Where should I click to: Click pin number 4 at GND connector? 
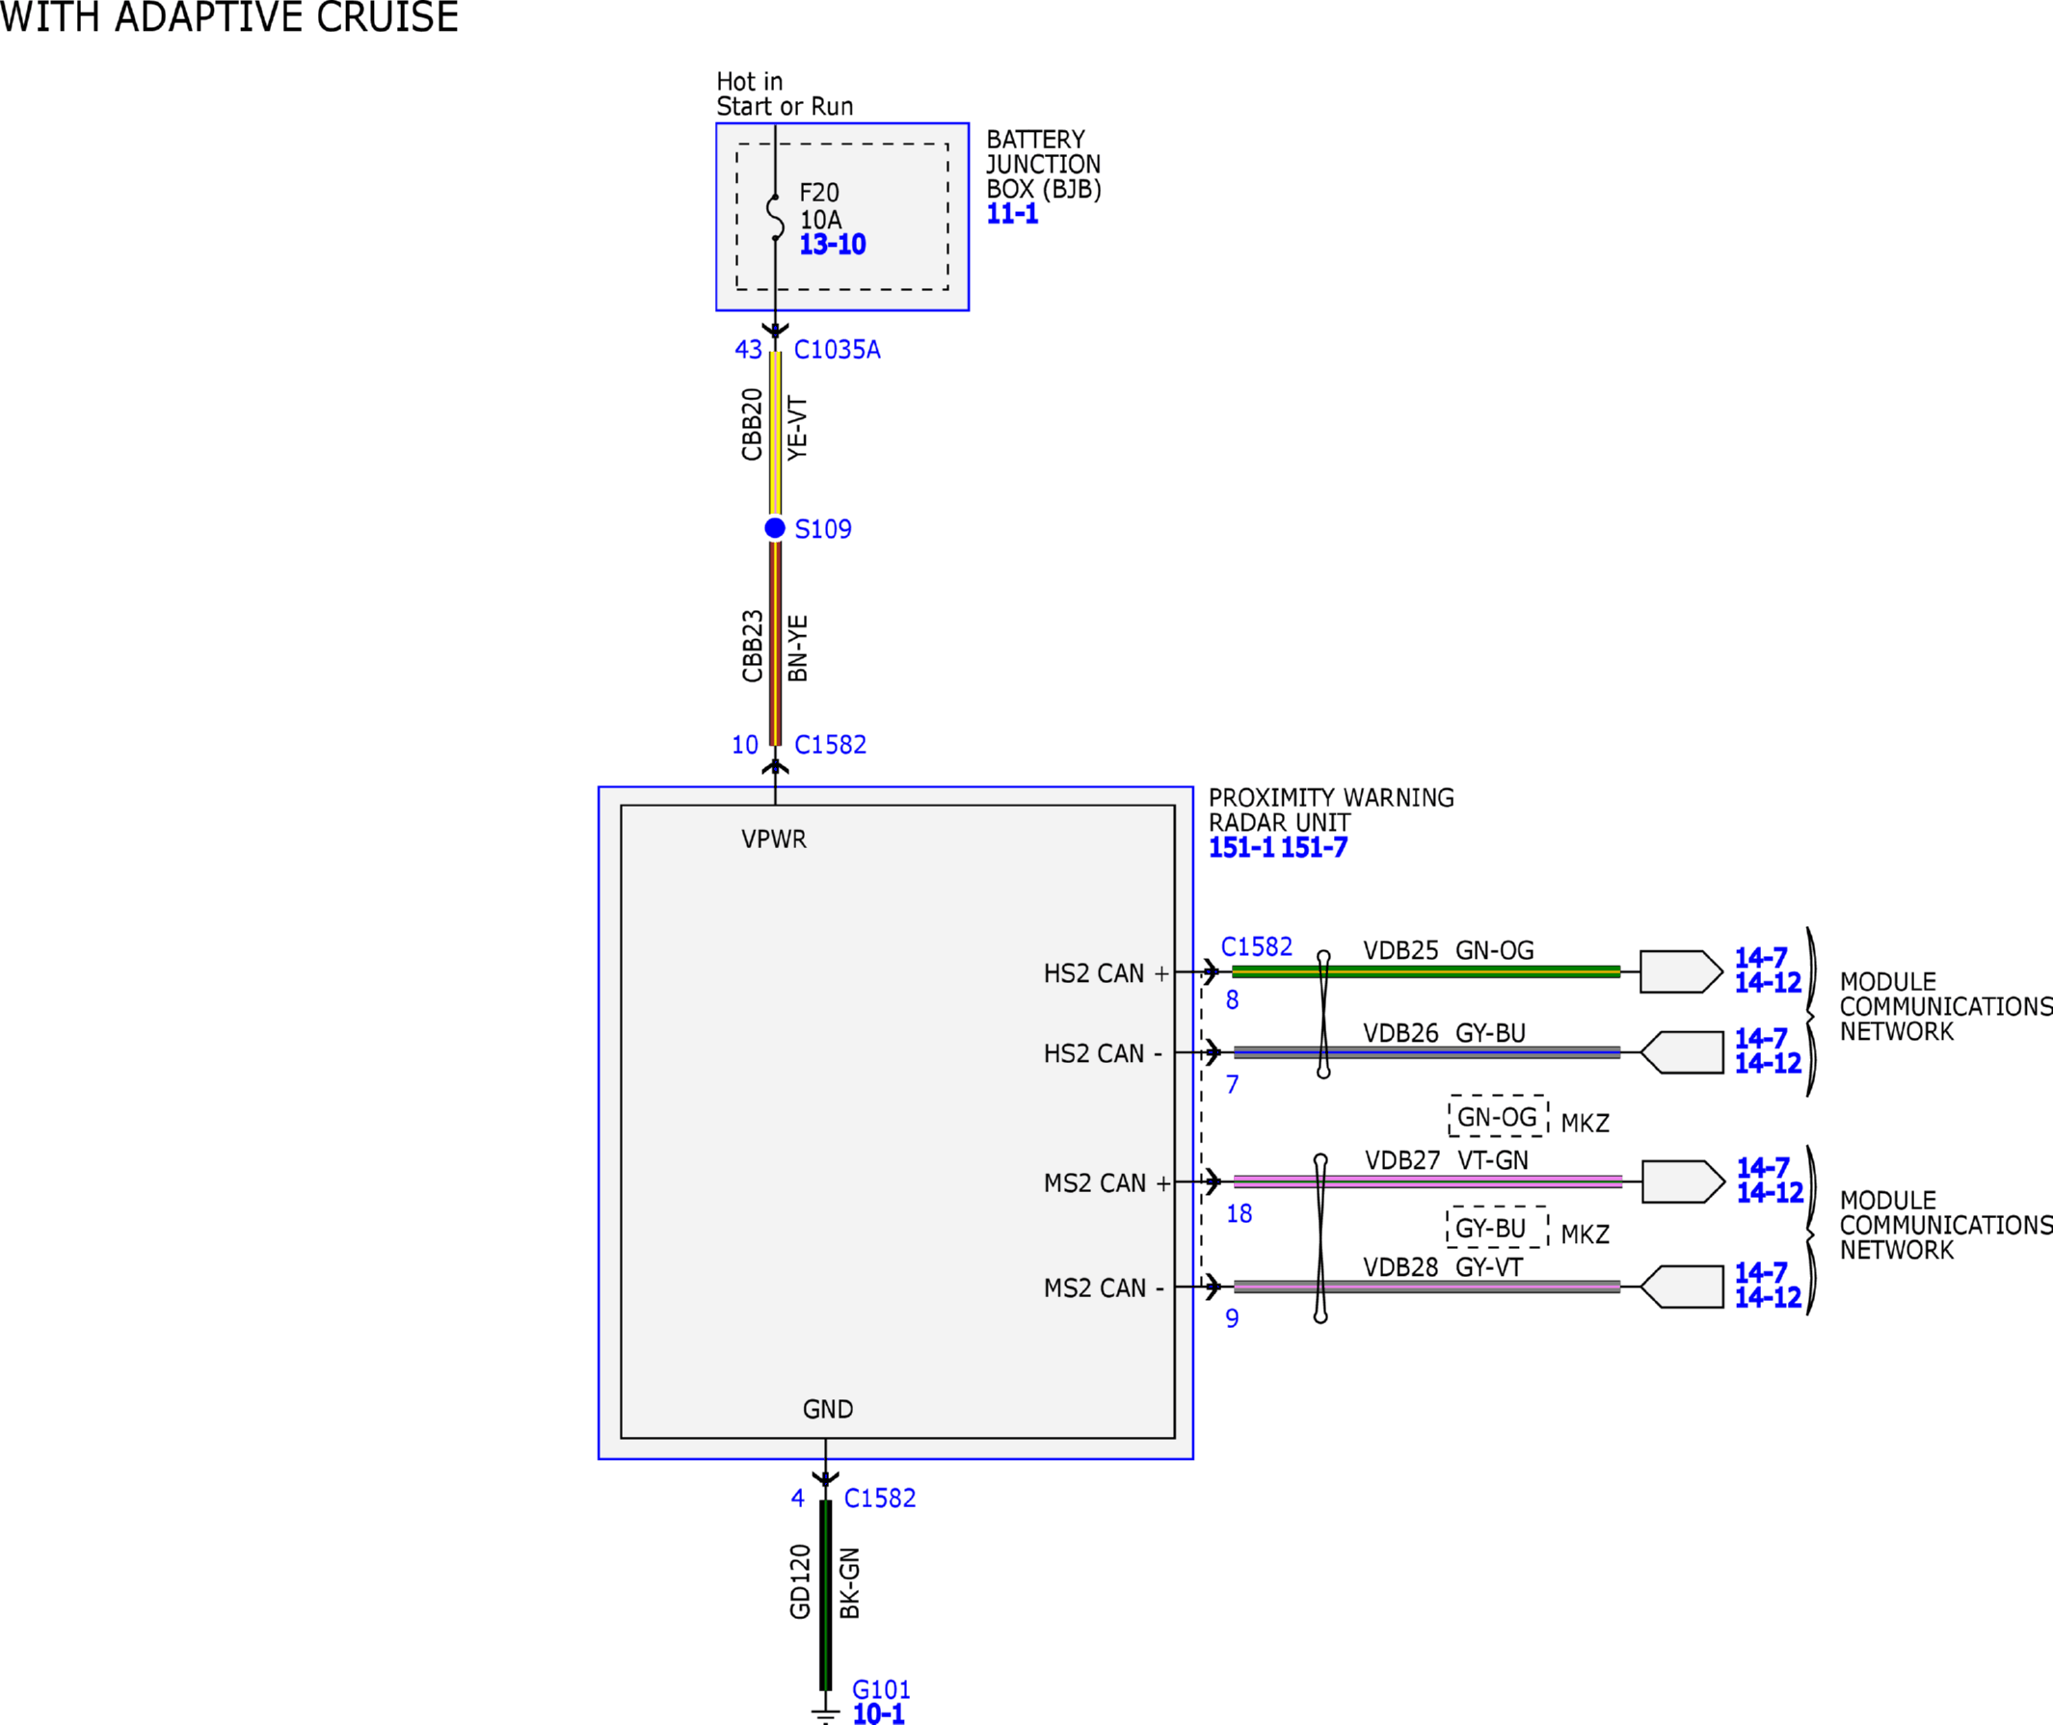pos(798,1499)
